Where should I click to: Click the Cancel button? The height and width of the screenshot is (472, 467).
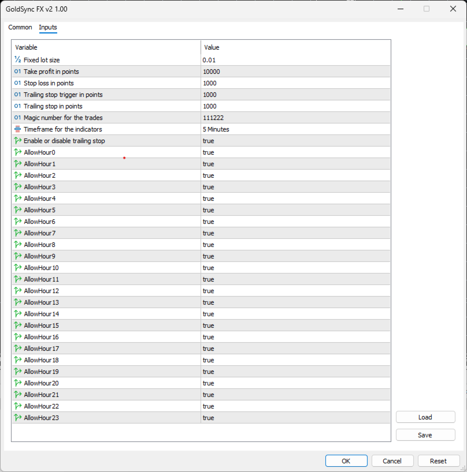(x=392, y=461)
